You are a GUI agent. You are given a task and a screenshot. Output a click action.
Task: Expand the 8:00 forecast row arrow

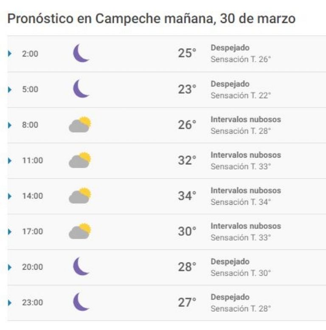coord(10,125)
